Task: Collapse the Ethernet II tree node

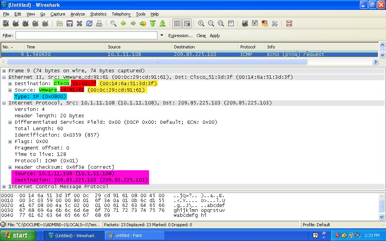Action: coord(4,77)
